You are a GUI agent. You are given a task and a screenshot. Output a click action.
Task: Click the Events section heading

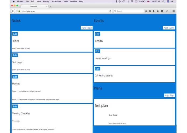(99, 21)
